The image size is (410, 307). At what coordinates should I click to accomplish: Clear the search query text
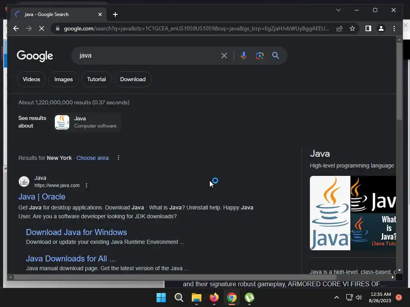tap(224, 56)
